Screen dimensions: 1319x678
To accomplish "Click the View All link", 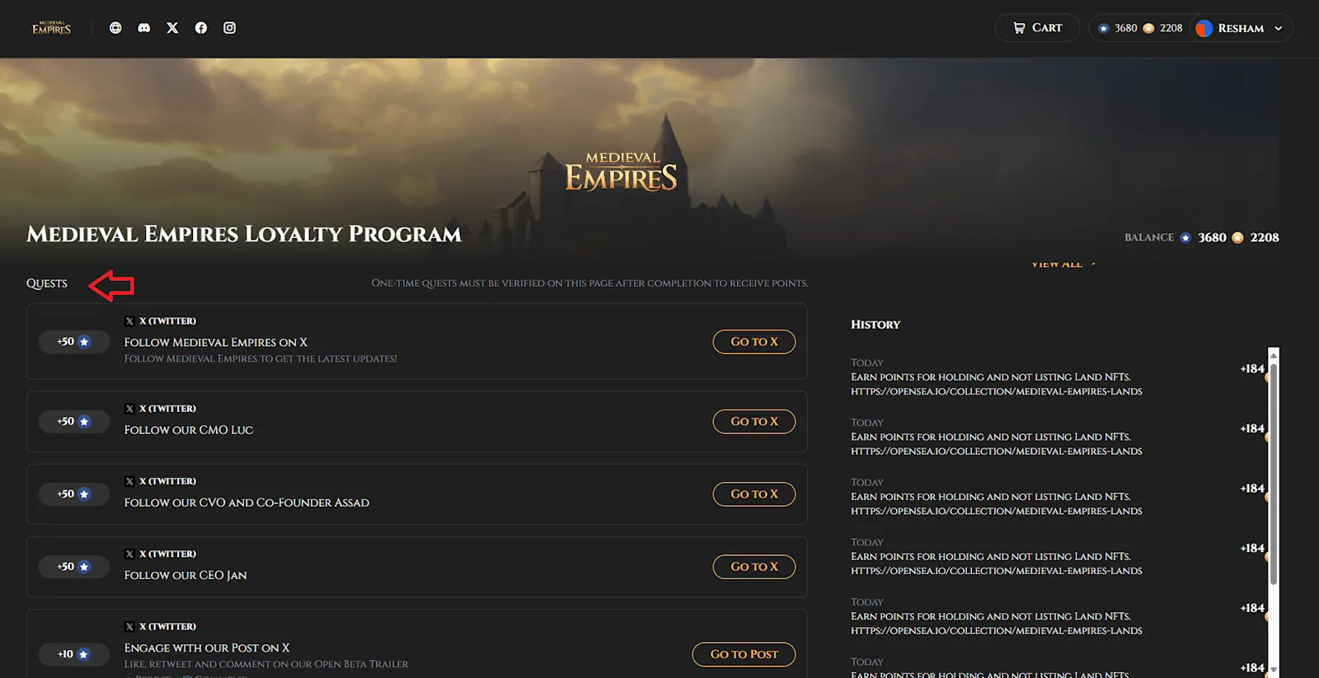I will (x=1063, y=264).
